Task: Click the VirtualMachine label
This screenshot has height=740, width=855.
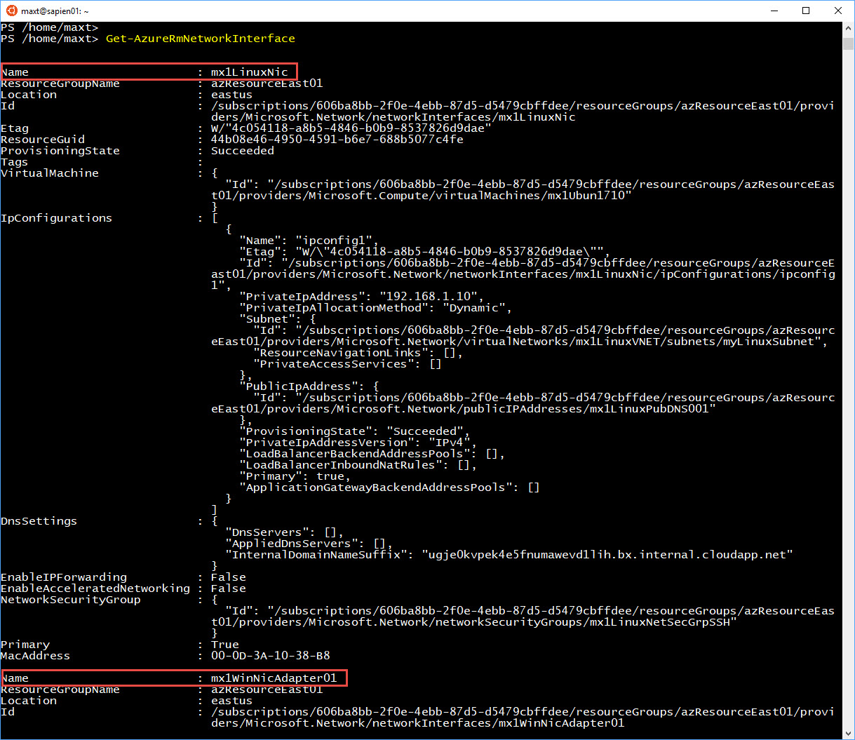Action: 50,173
